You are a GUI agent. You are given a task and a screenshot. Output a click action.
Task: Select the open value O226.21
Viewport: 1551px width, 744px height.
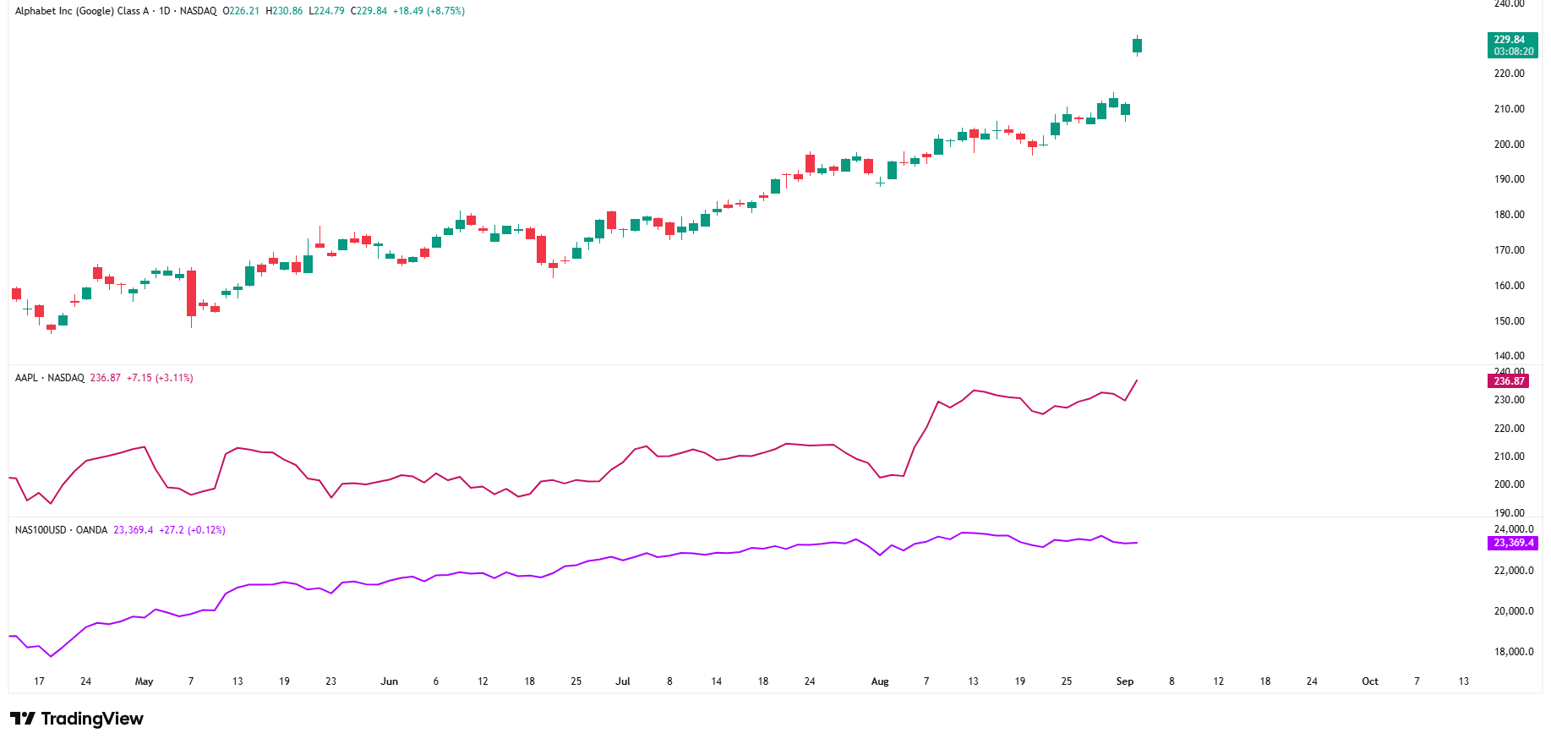(x=241, y=11)
